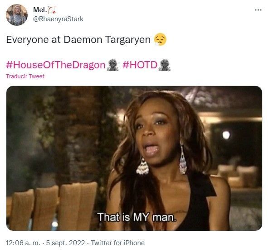Image resolution: width=268 pixels, height=252 pixels.
Task: Click the display name Mel.
Action: point(40,10)
